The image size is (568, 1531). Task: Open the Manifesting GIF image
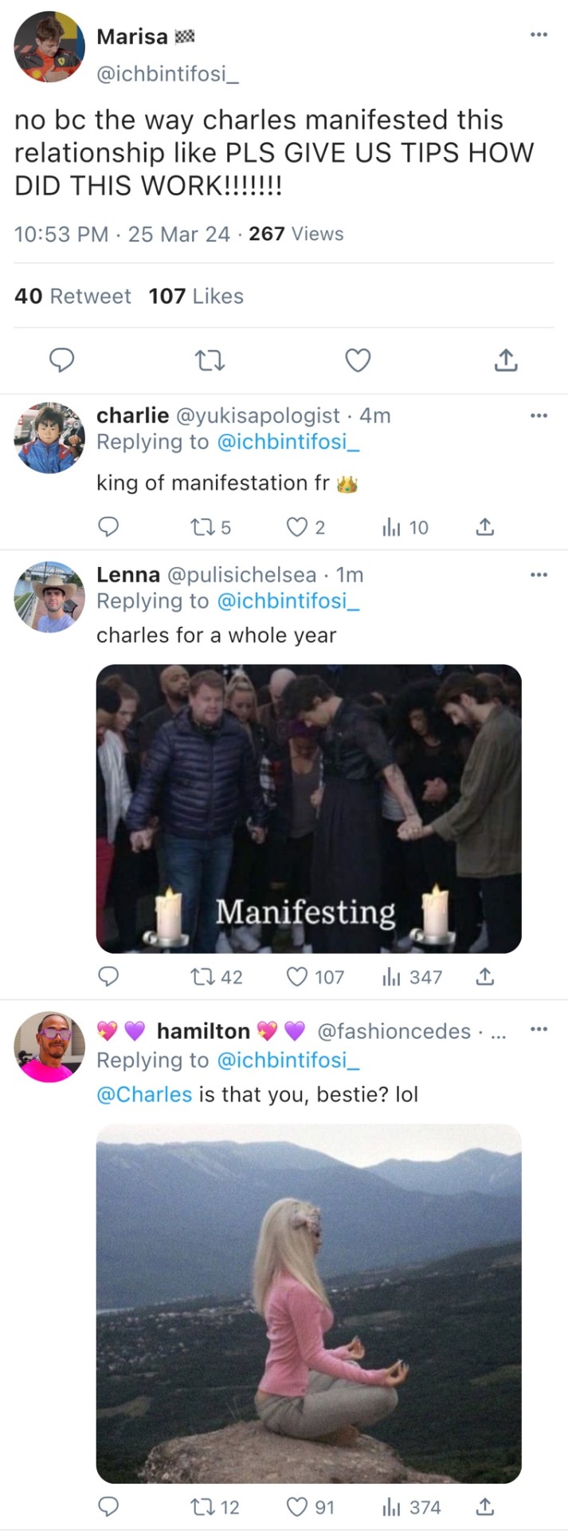pyautogui.click(x=308, y=809)
